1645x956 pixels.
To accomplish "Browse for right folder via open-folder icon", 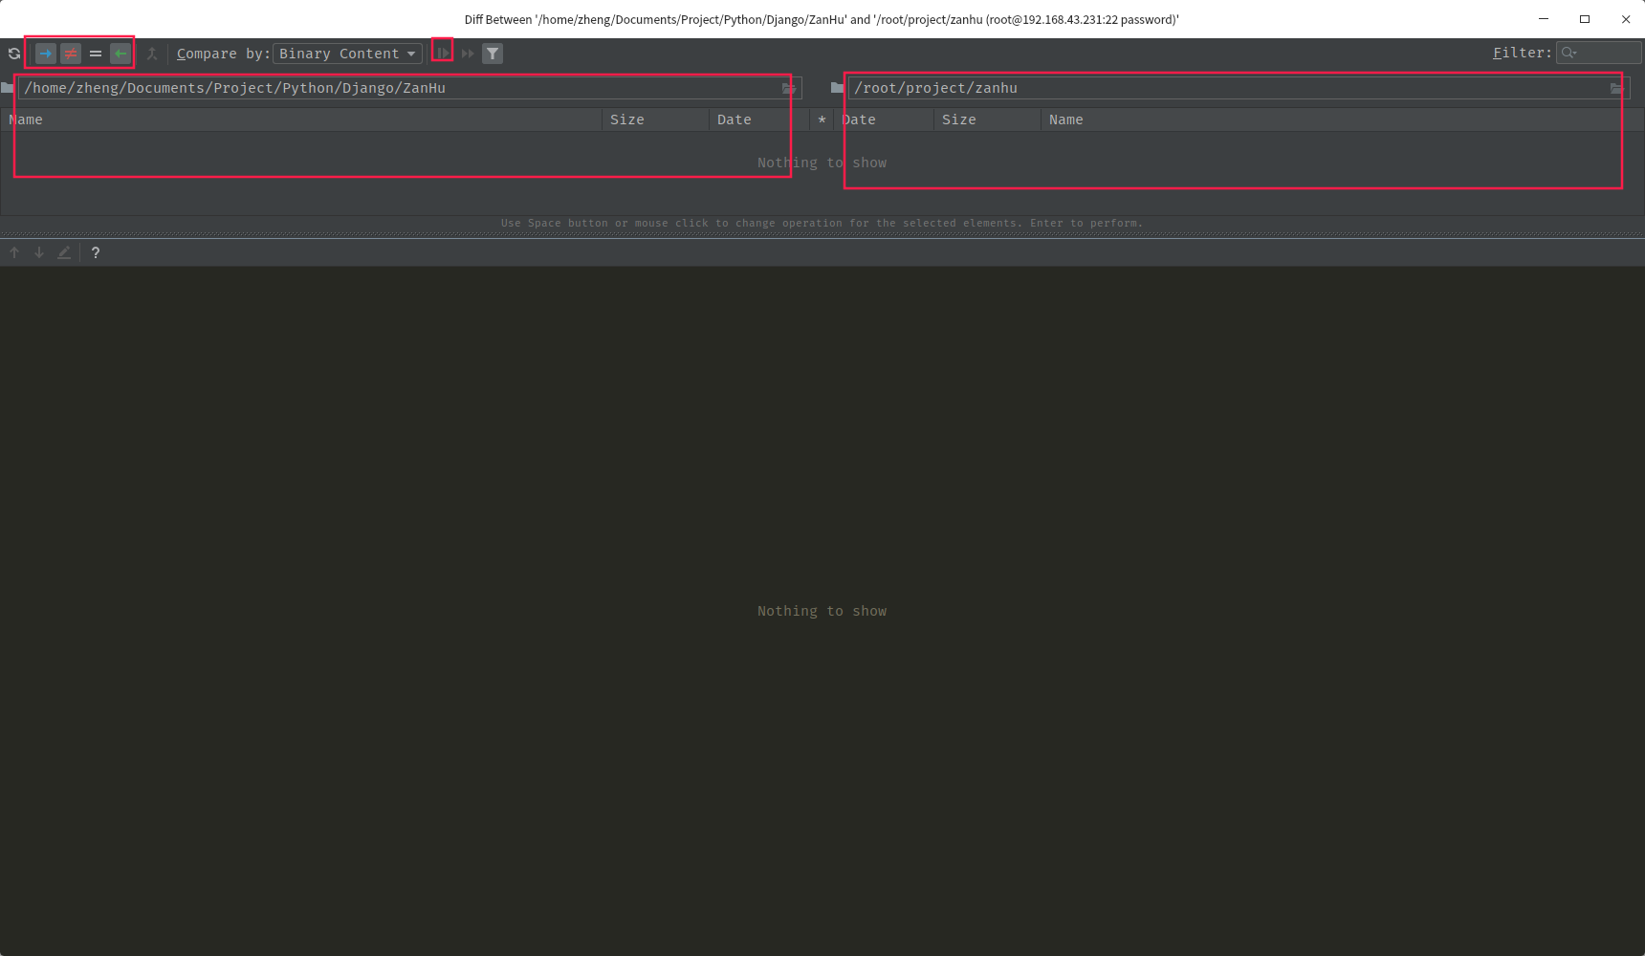I will click(x=1617, y=88).
